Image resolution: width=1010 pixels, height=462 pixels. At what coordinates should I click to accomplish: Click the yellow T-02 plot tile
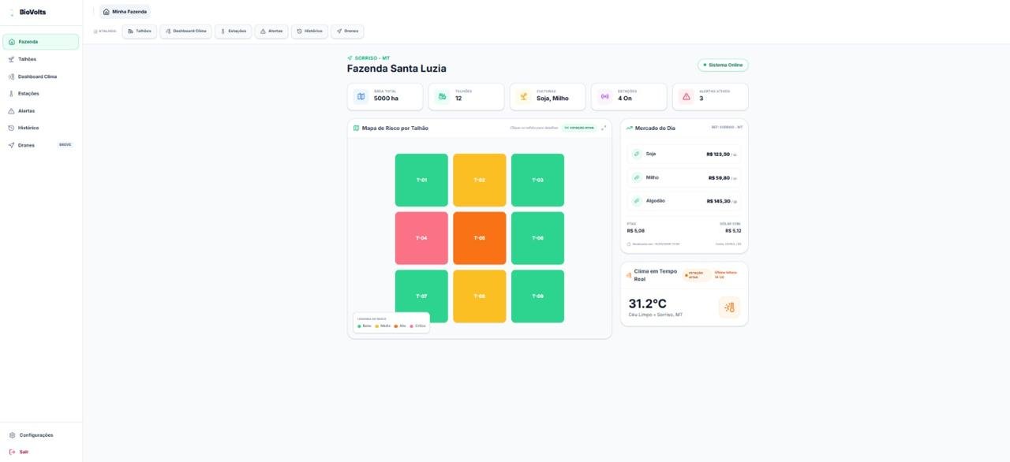[x=480, y=180]
